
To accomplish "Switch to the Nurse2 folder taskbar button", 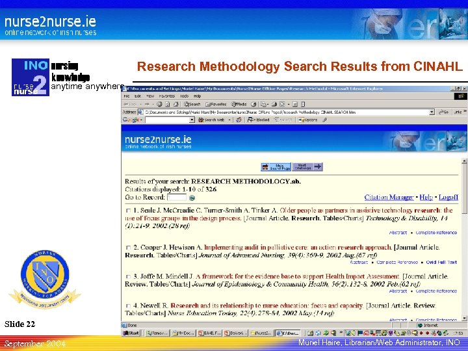I will pos(262,333).
